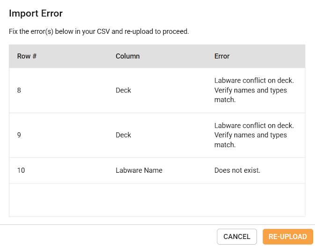315x246 pixels.
Task: Click the RE-UPLOAD button
Action: (x=287, y=237)
